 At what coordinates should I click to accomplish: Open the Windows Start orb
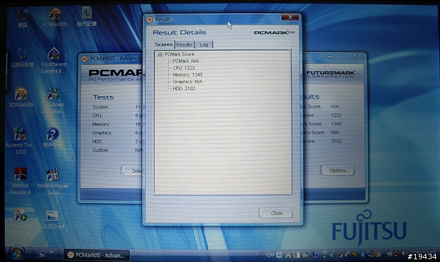[x=16, y=254]
